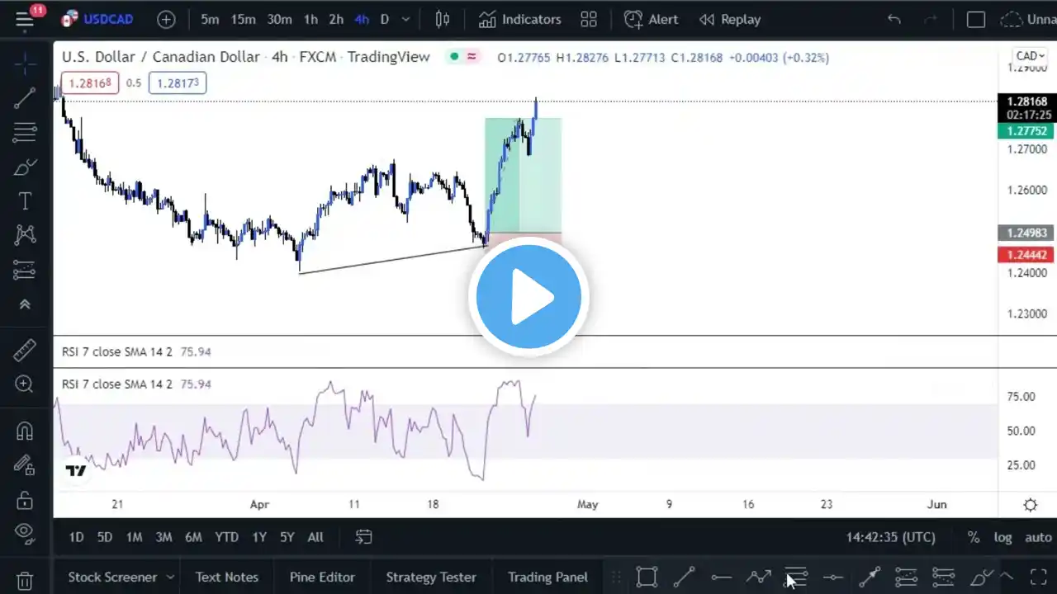1057x594 pixels.
Task: Add symbol with the plus circle icon
Action: point(166,19)
